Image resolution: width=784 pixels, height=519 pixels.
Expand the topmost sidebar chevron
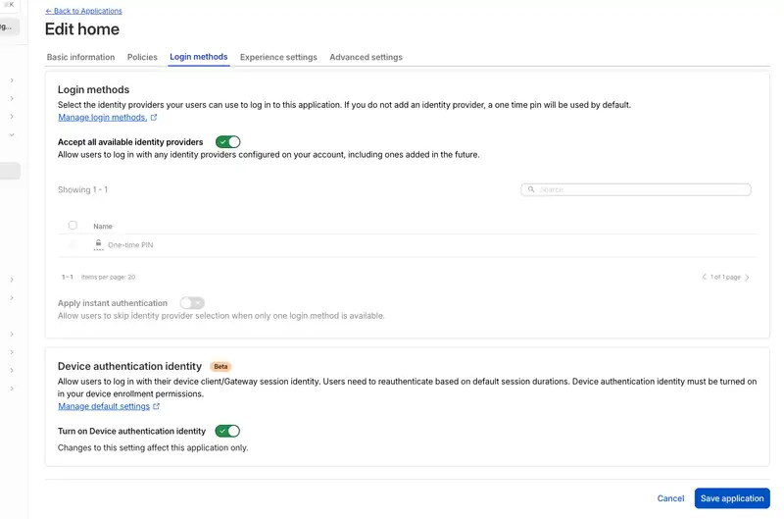[12, 80]
